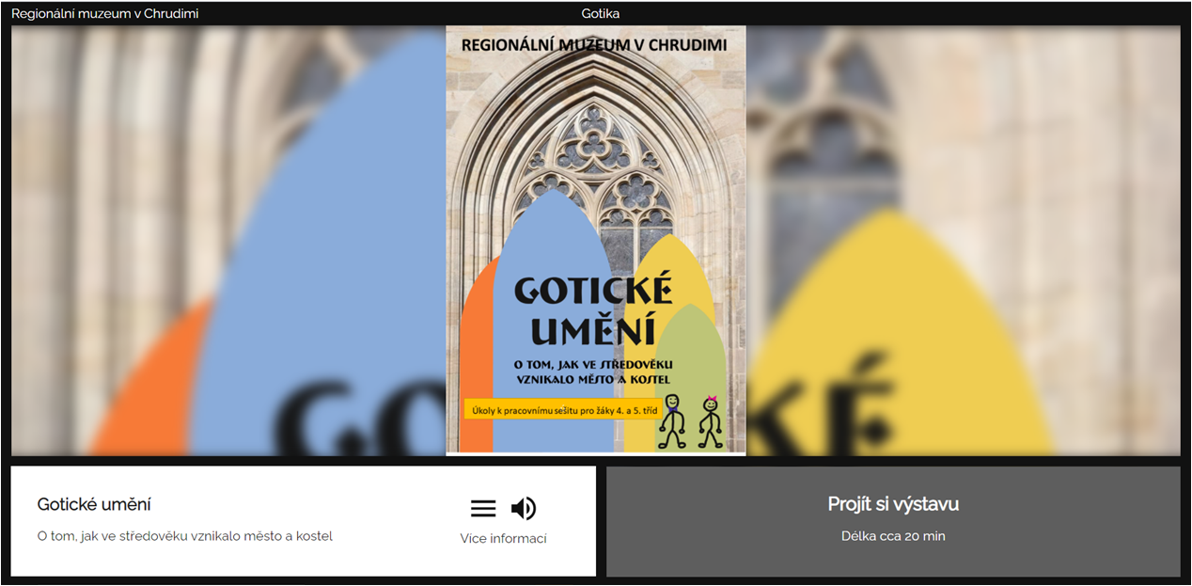Click the Více informací label
1192x586 pixels.
(503, 539)
